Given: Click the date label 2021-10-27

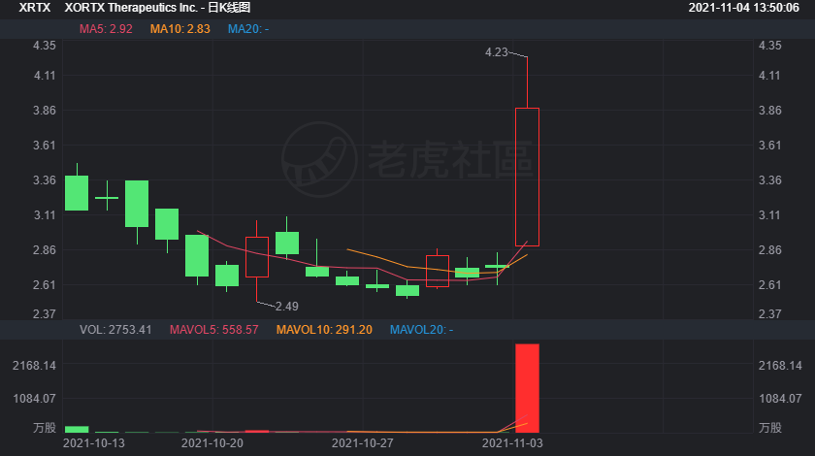Looking at the screenshot, I should point(362,443).
